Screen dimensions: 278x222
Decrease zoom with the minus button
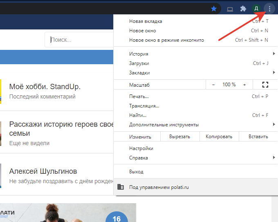213,85
